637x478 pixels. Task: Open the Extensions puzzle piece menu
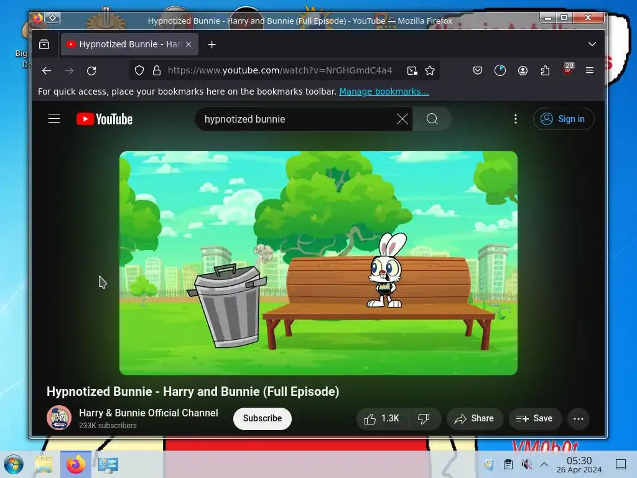click(x=545, y=71)
